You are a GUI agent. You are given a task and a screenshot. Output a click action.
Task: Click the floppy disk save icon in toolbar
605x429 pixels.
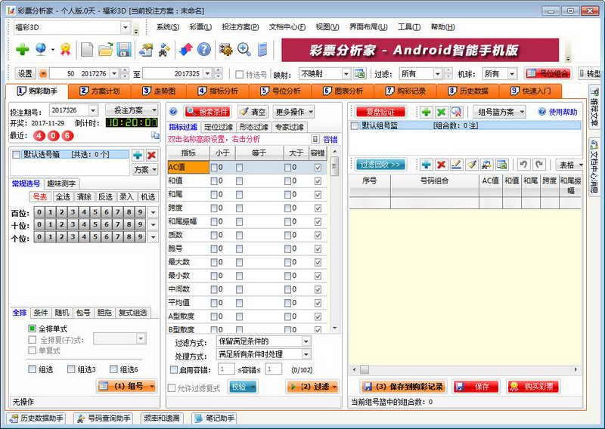(x=124, y=50)
